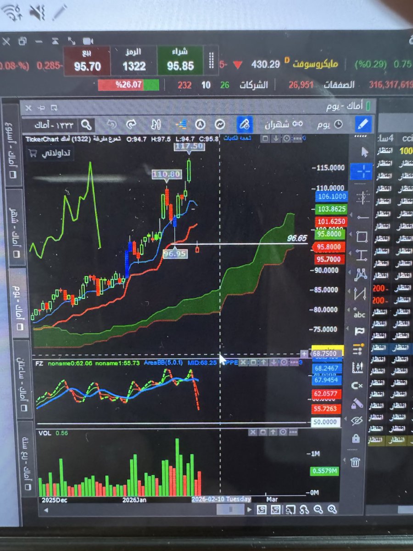Click the red بيع 95.70 sell box
The width and height of the screenshot is (413, 551).
click(x=87, y=61)
